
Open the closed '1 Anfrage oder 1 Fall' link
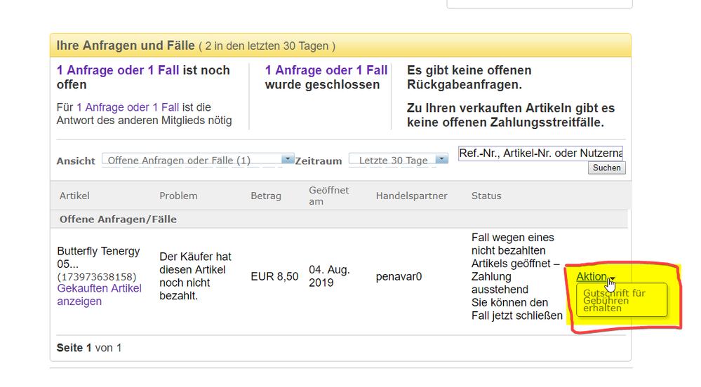326,70
